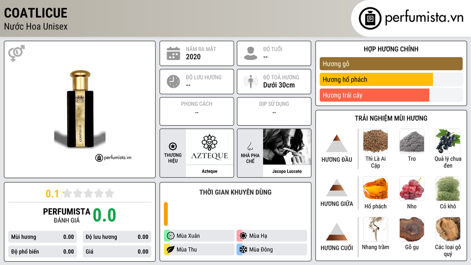Click the Hương đầu pyramid icon

click(337, 144)
